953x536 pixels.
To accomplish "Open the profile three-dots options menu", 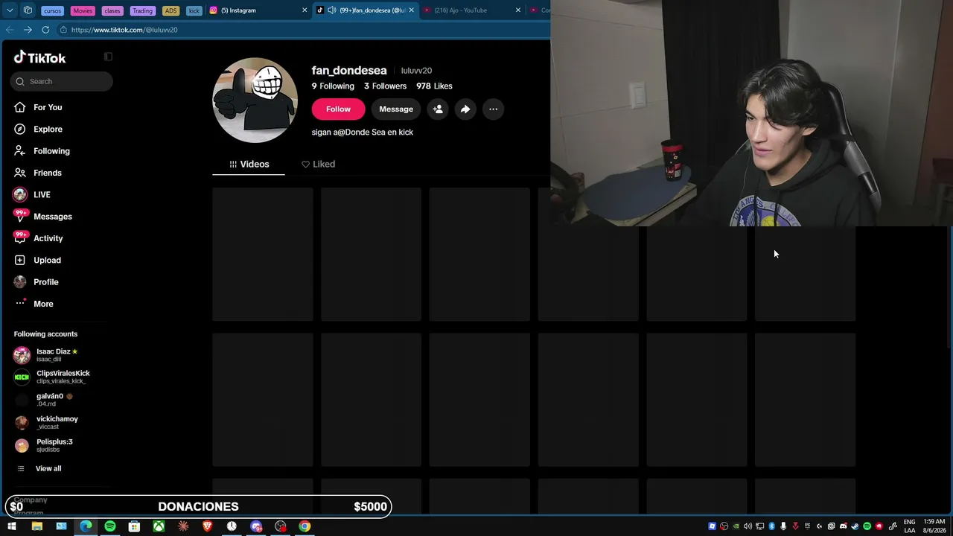I will pyautogui.click(x=493, y=109).
